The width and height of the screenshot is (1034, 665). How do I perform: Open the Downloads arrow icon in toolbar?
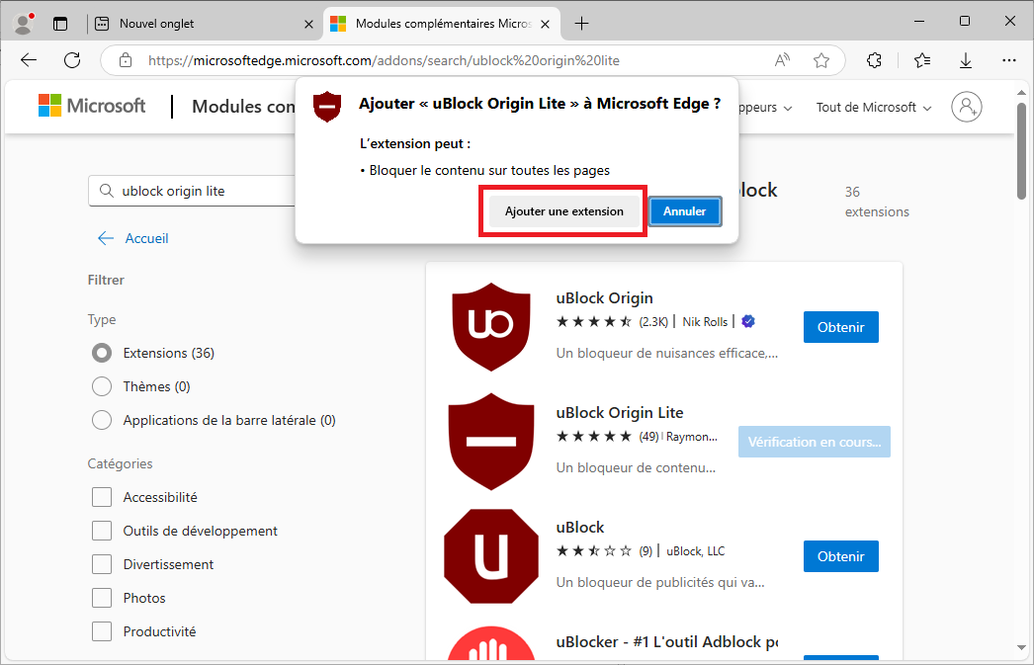coord(966,60)
